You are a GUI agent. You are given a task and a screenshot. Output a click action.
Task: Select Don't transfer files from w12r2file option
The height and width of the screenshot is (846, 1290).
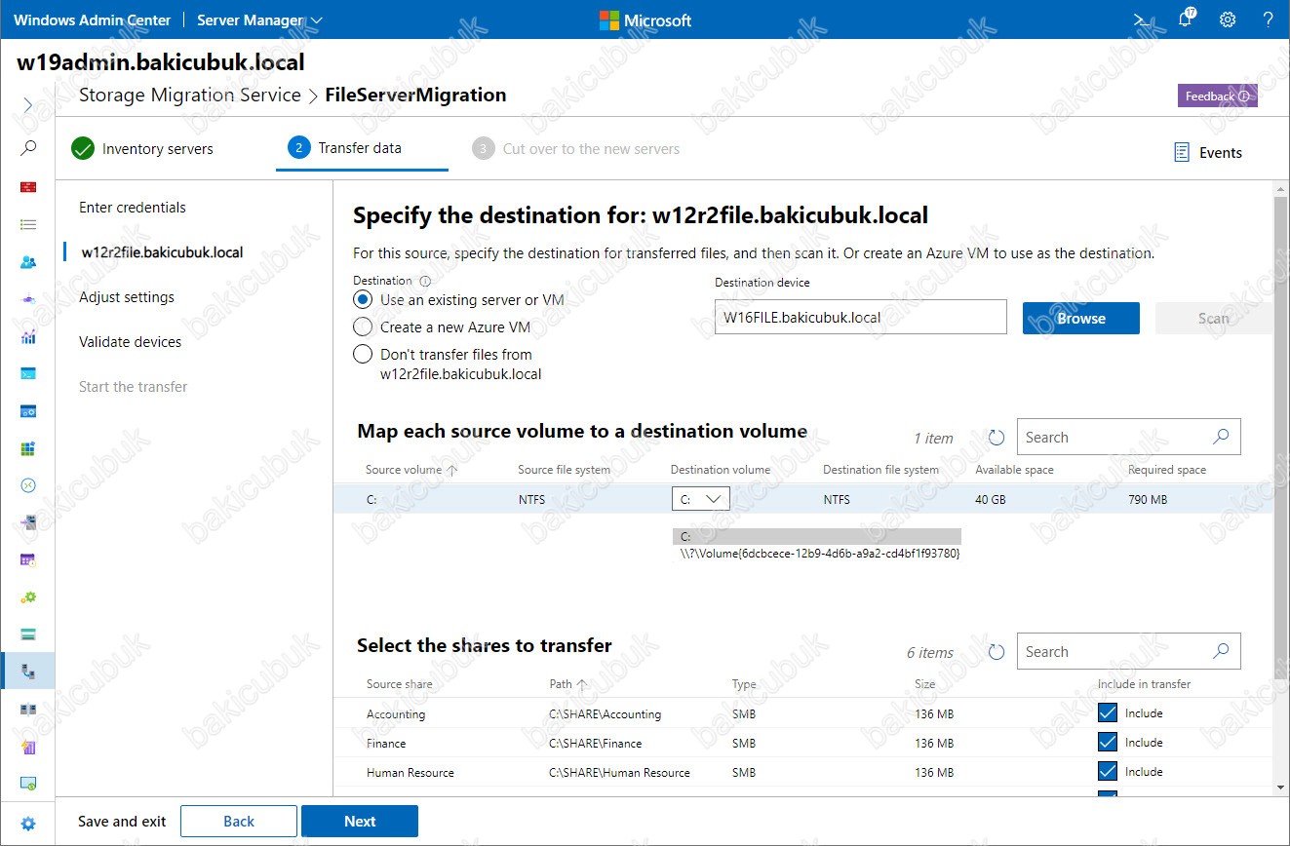pyautogui.click(x=363, y=354)
